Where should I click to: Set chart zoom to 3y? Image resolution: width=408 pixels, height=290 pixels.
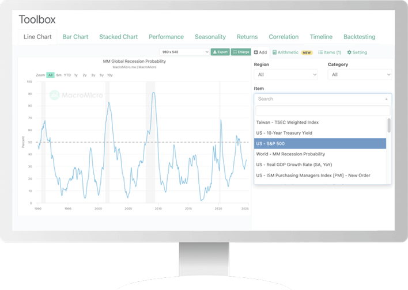93,75
